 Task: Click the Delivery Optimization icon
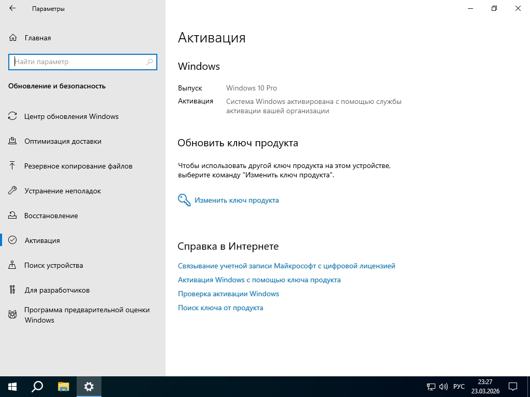(x=12, y=141)
